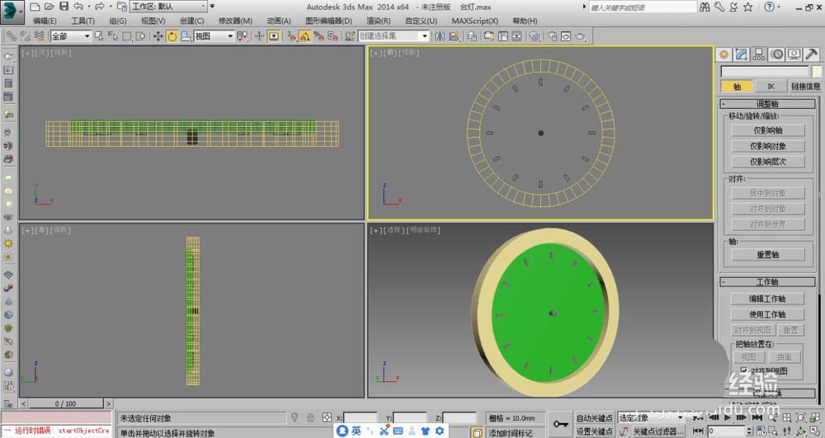The width and height of the screenshot is (825, 438).
Task: Toggle the selection lock icon in status bar
Action: pyautogui.click(x=310, y=417)
